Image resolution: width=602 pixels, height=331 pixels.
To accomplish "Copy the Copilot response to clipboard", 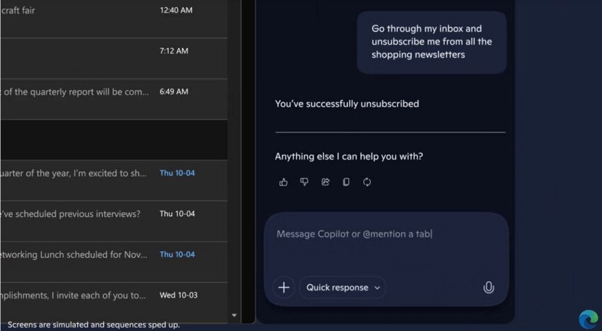I will (x=346, y=182).
